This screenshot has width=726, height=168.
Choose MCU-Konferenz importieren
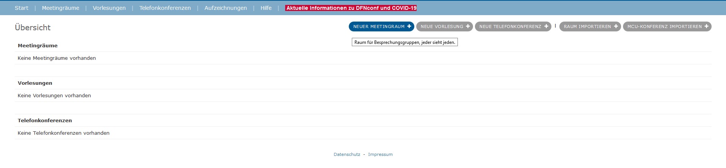click(664, 26)
